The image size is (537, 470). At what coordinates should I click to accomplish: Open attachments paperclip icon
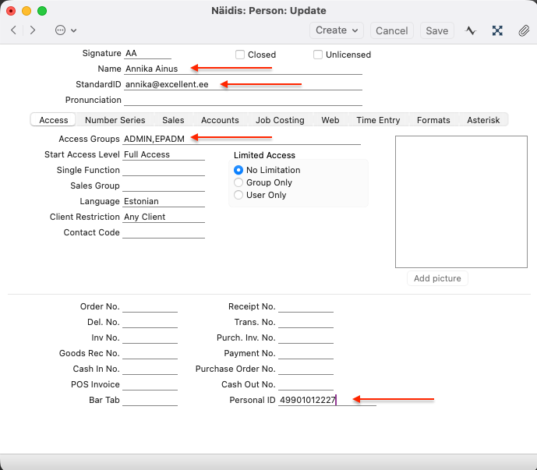523,30
